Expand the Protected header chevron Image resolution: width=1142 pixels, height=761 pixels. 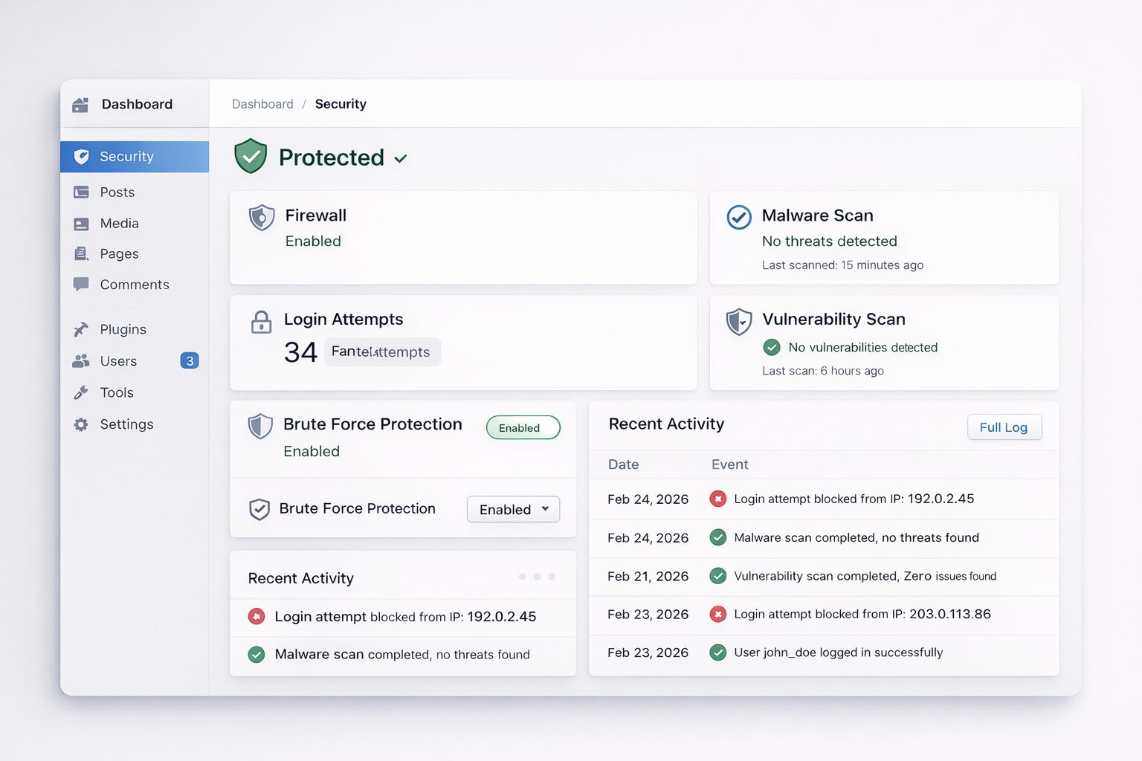coord(401,159)
